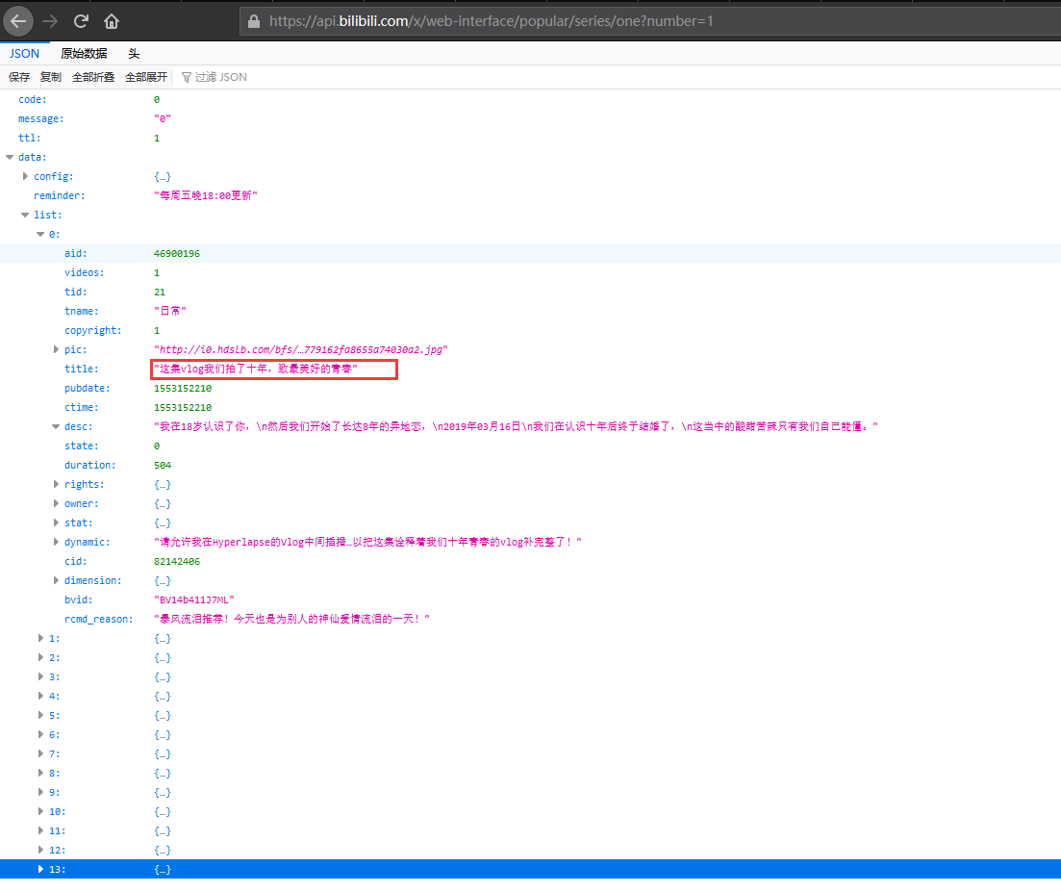Collapse list item 0
This screenshot has height=892, width=1061.
[40, 234]
